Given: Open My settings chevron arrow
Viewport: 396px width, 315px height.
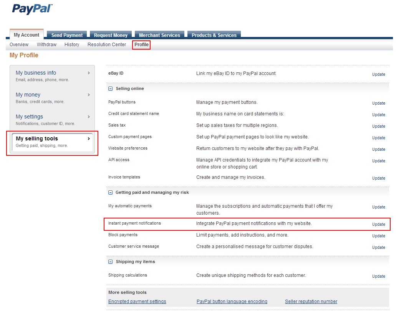Looking at the screenshot, I should point(89,117).
